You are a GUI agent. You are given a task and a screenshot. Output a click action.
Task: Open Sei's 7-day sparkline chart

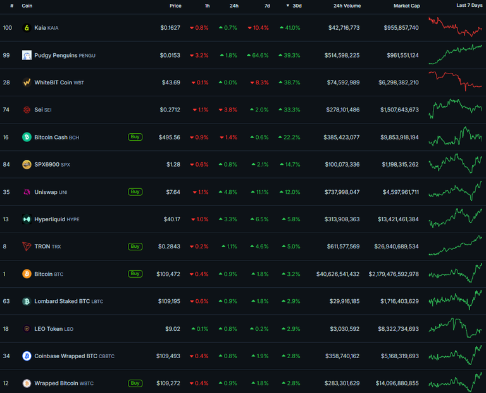tap(456, 109)
